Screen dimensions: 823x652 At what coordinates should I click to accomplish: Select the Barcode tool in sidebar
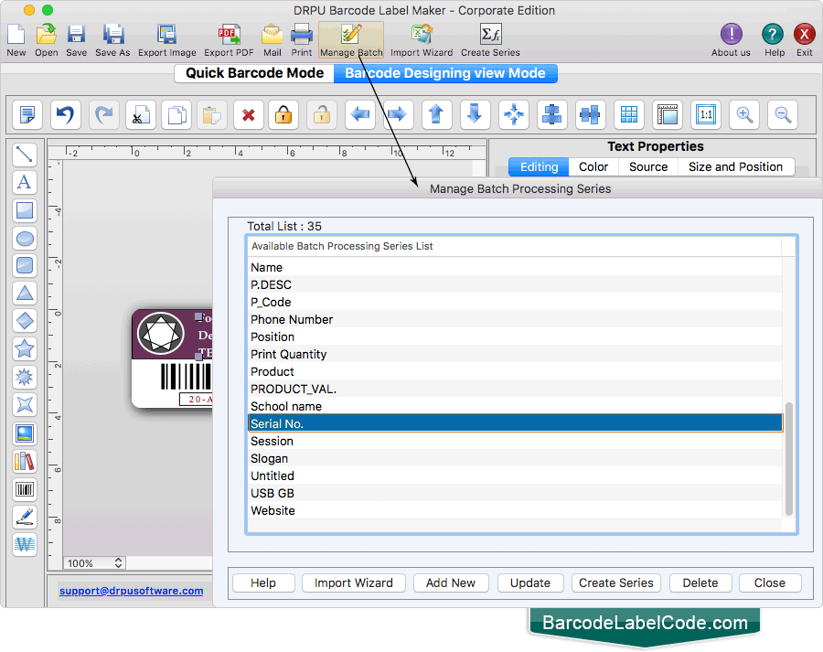click(25, 489)
